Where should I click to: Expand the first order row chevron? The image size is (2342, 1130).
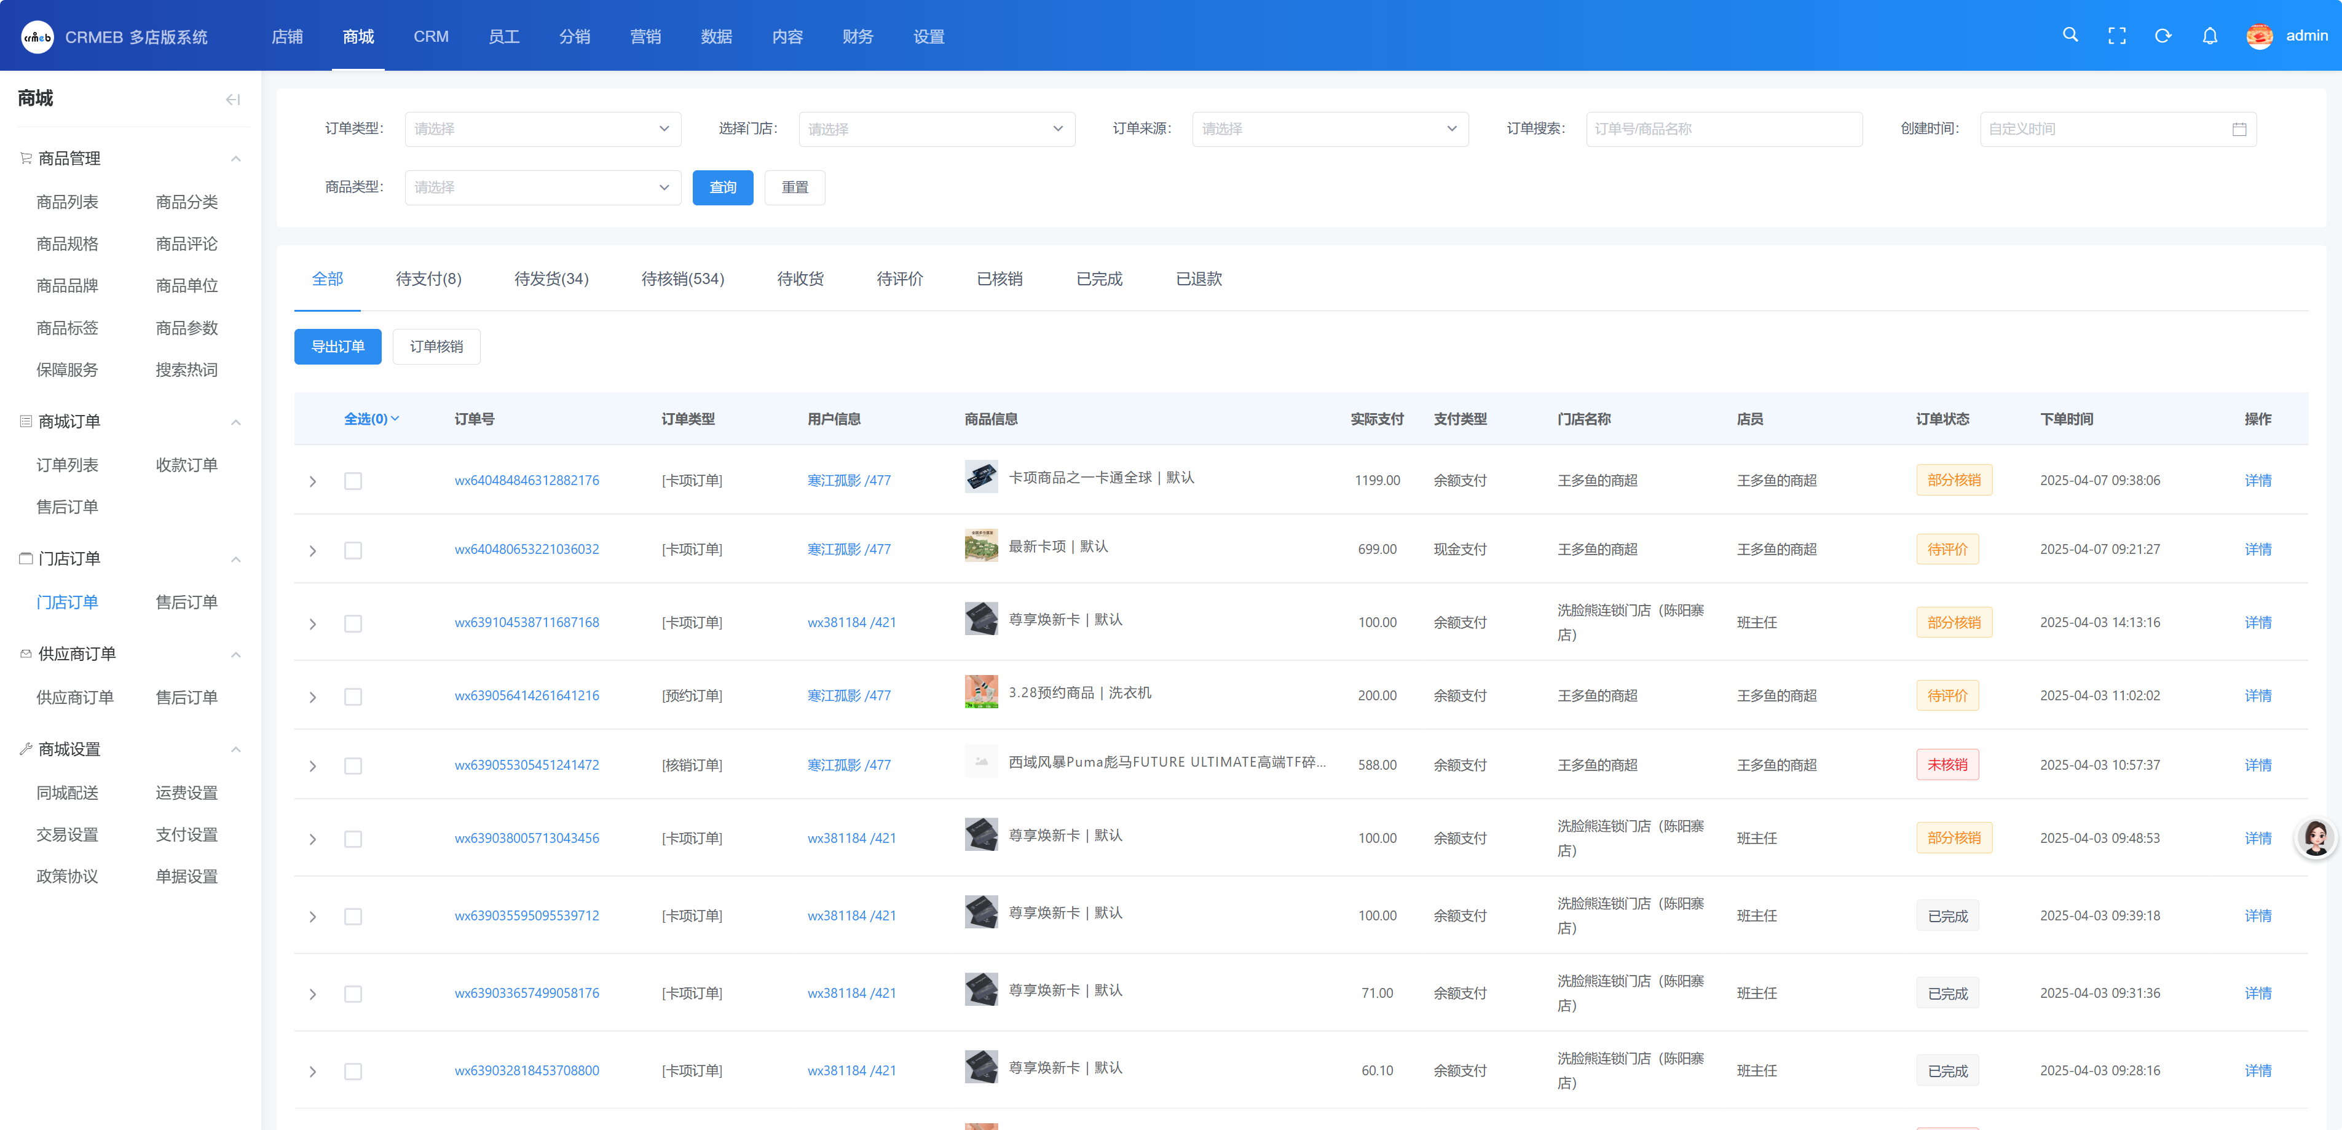[x=313, y=481]
